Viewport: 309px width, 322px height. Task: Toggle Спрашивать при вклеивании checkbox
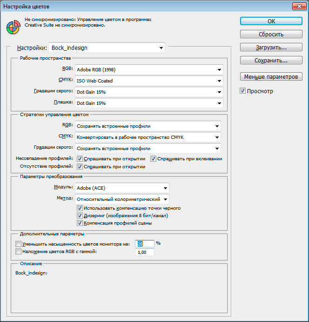pyautogui.click(x=153, y=159)
